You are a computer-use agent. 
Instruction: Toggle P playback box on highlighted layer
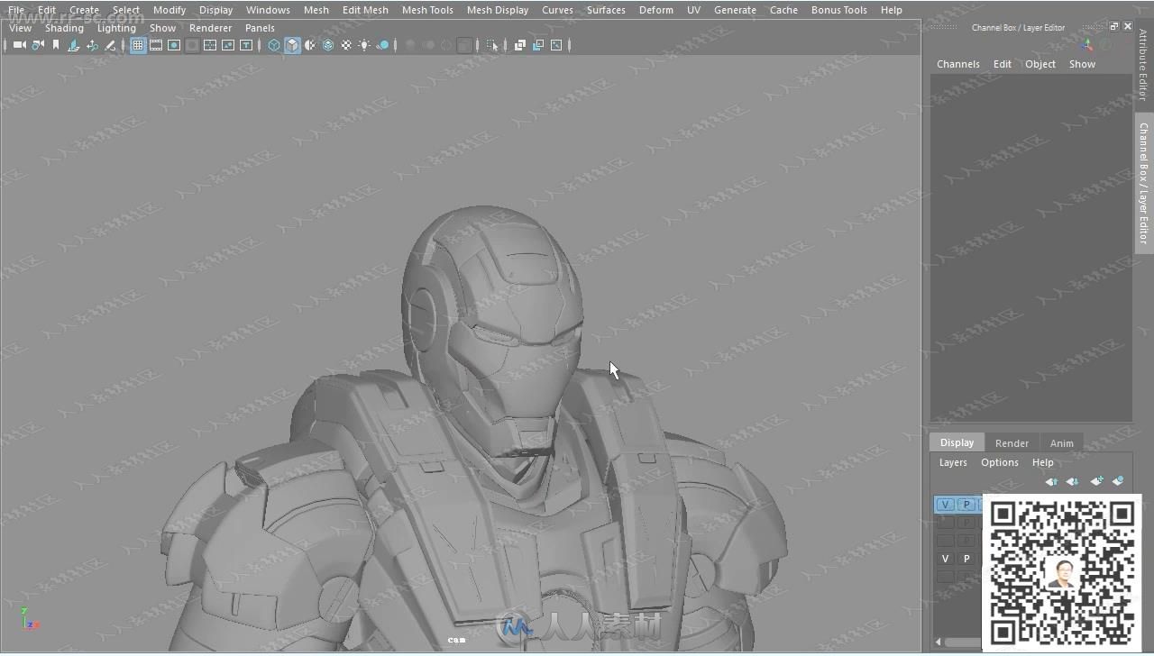pyautogui.click(x=966, y=505)
